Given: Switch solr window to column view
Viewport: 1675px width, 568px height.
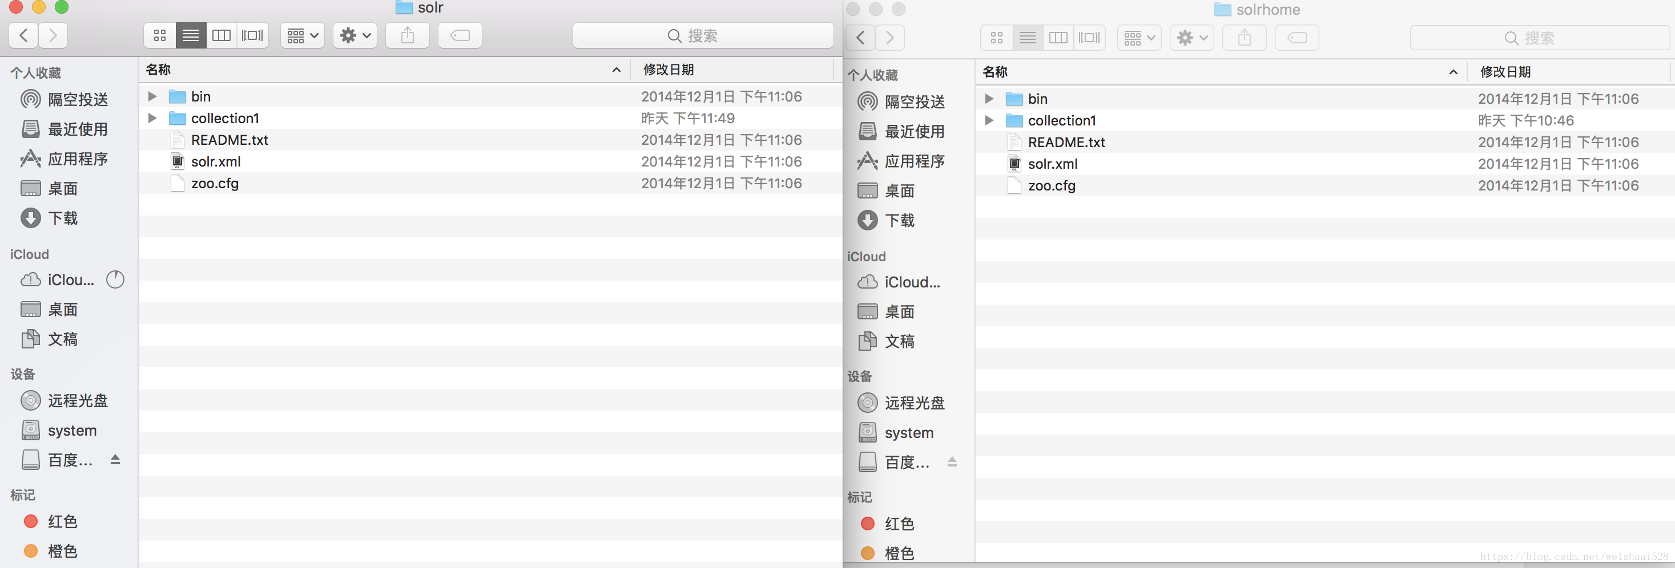Looking at the screenshot, I should pyautogui.click(x=222, y=35).
